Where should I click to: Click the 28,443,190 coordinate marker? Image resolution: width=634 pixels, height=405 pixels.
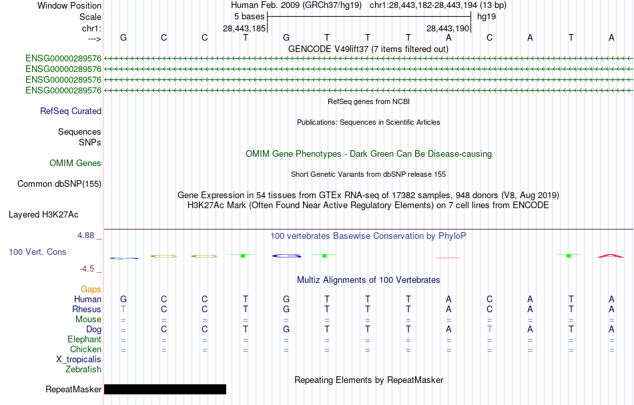click(448, 29)
